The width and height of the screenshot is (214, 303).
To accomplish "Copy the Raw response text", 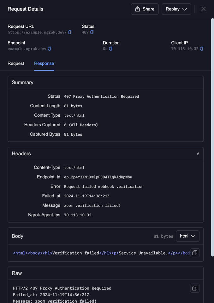I will pos(195,288).
